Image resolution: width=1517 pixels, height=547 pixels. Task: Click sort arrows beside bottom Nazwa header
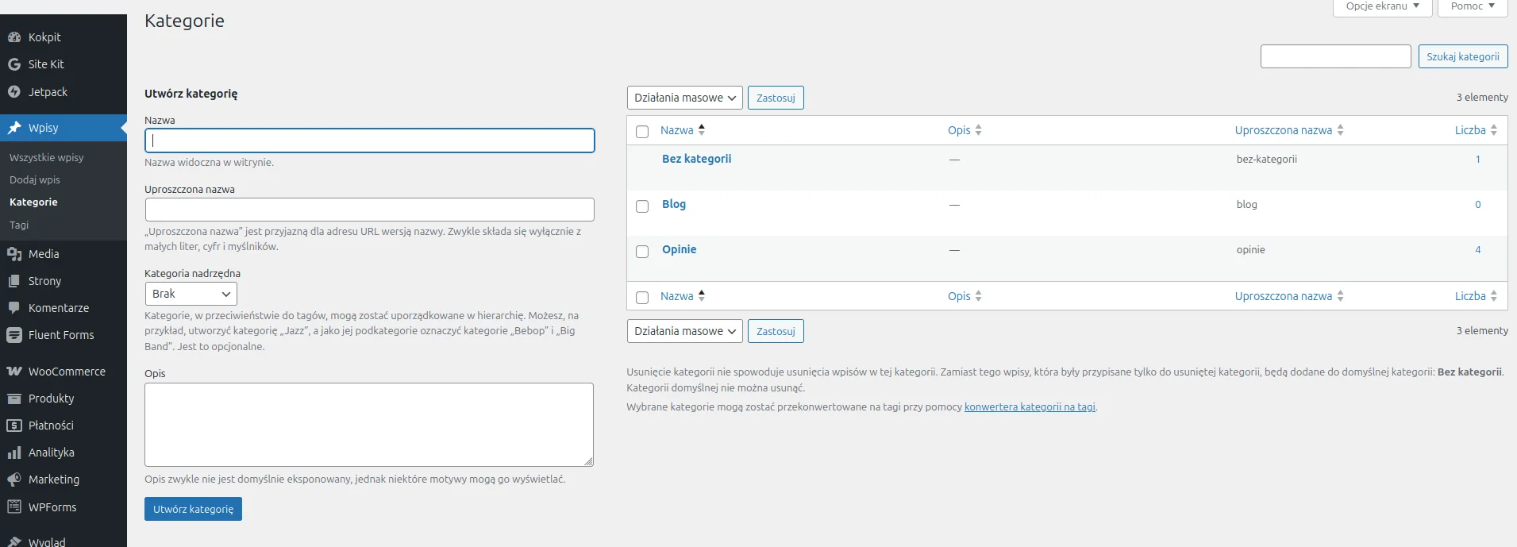[702, 296]
